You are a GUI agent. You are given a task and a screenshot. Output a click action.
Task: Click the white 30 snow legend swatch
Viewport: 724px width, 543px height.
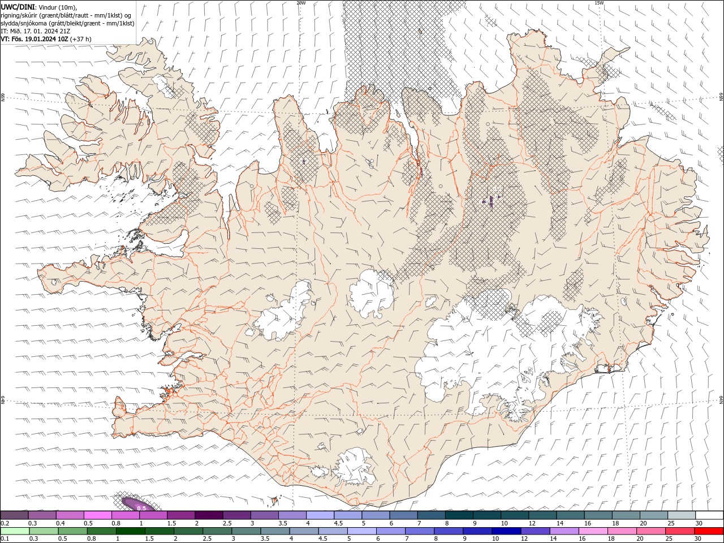pyautogui.click(x=710, y=515)
